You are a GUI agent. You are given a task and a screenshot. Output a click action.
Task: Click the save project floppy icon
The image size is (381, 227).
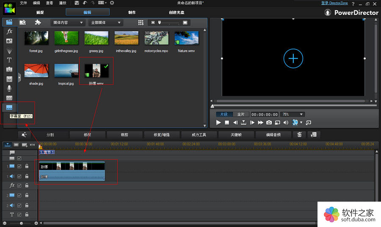pos(77,3)
